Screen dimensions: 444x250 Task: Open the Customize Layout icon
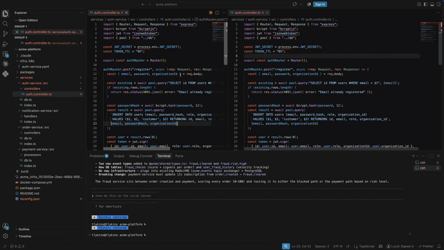tap(419, 4)
